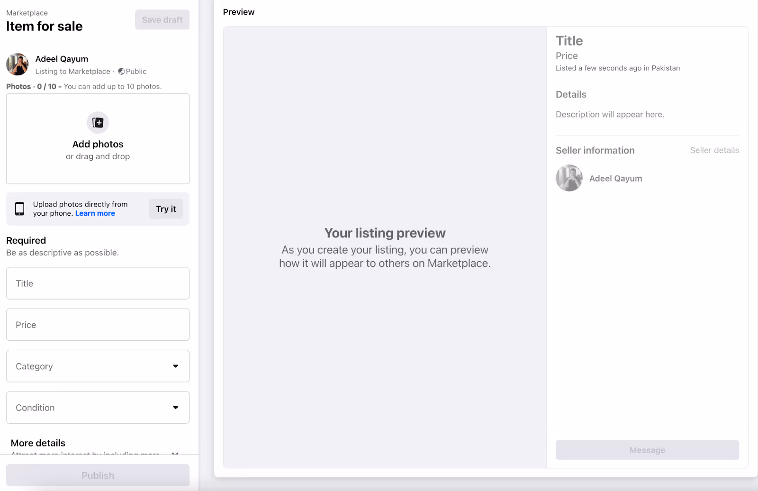The image size is (758, 491).
Task: Click the seller avatar in the preview panel
Action: [568, 178]
